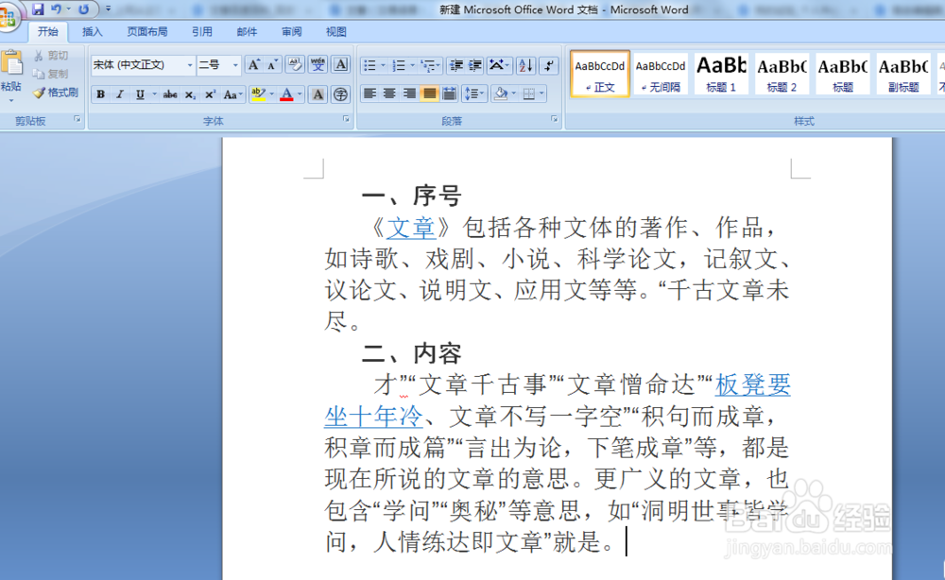The image size is (945, 580).
Task: Open underline style dropdown arrow
Action: tap(154, 94)
